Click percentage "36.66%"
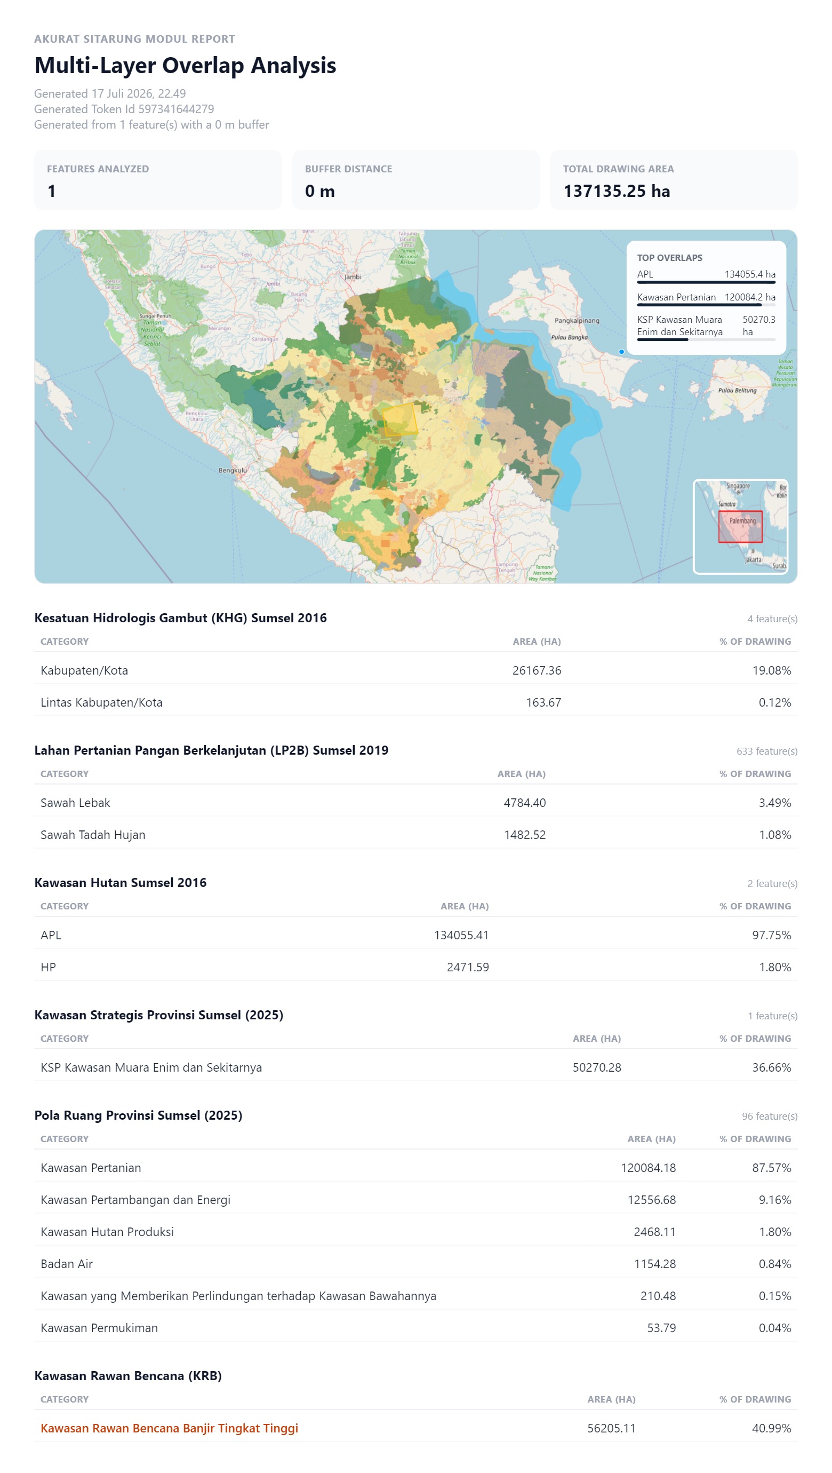 [771, 1067]
